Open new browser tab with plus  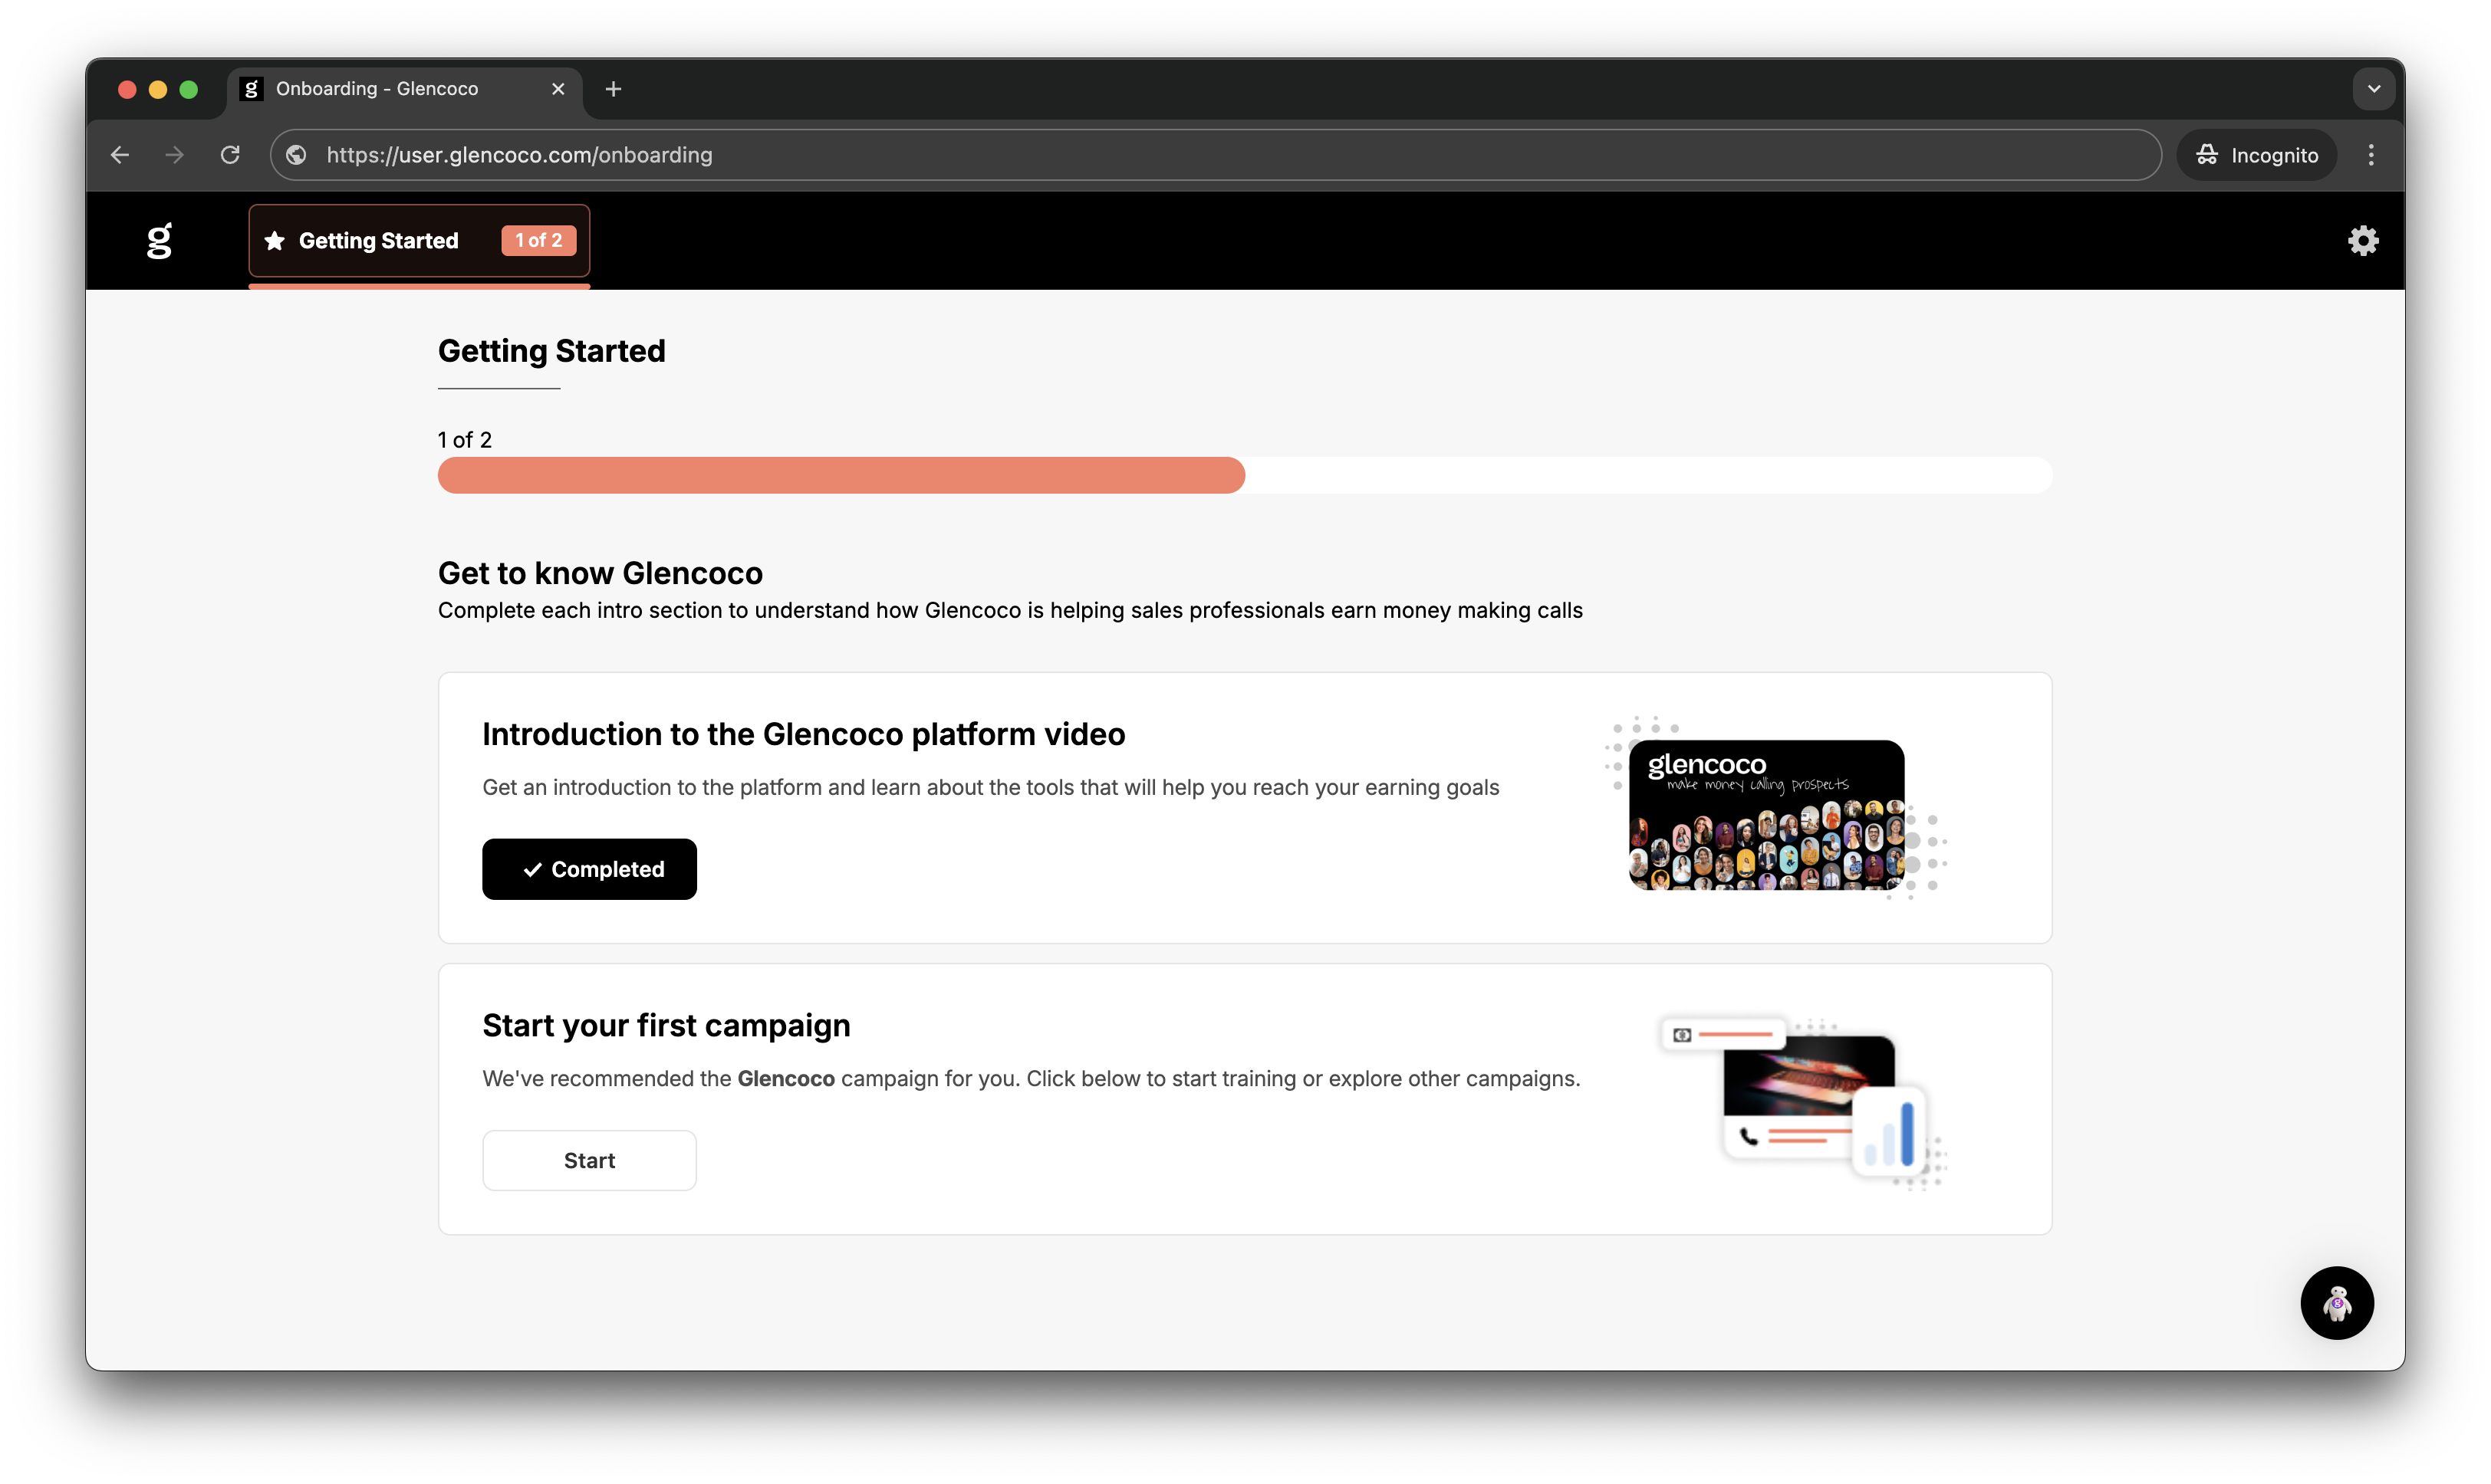click(614, 89)
